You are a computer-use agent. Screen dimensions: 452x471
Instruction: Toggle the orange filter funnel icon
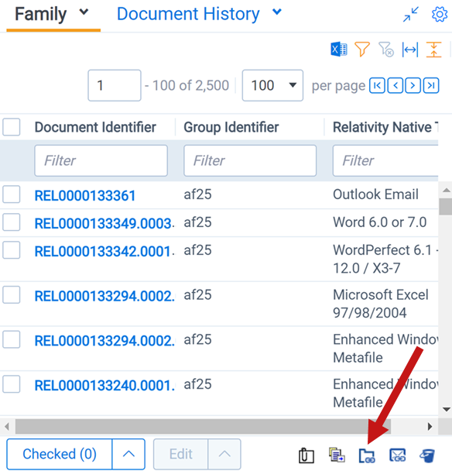coord(362,50)
